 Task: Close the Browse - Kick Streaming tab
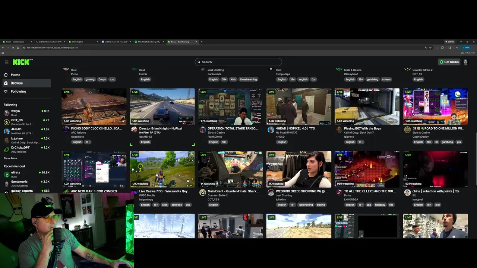196,42
